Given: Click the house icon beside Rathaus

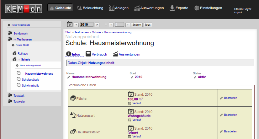Looking at the screenshot, I should (14, 53).
